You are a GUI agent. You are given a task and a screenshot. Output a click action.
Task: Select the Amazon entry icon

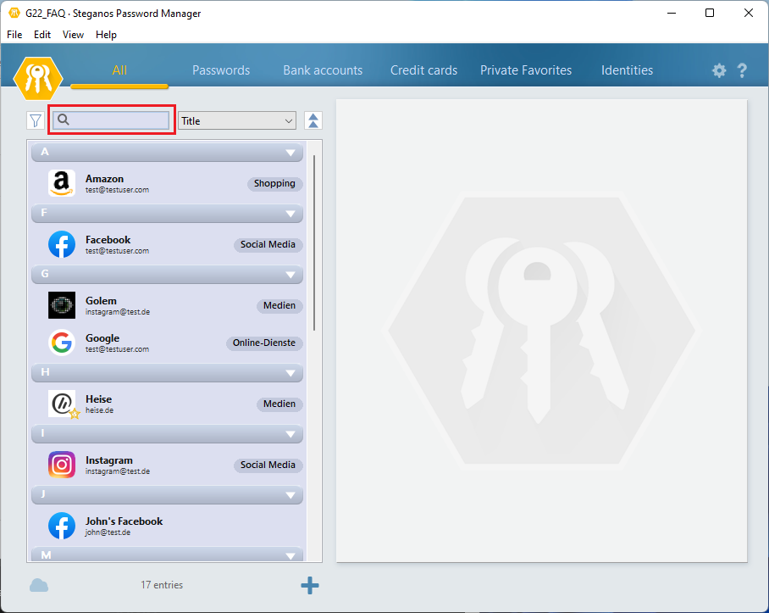click(x=62, y=183)
